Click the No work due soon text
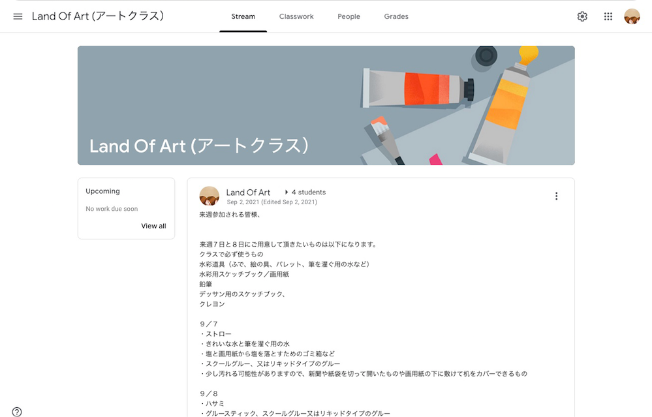 [x=112, y=209]
